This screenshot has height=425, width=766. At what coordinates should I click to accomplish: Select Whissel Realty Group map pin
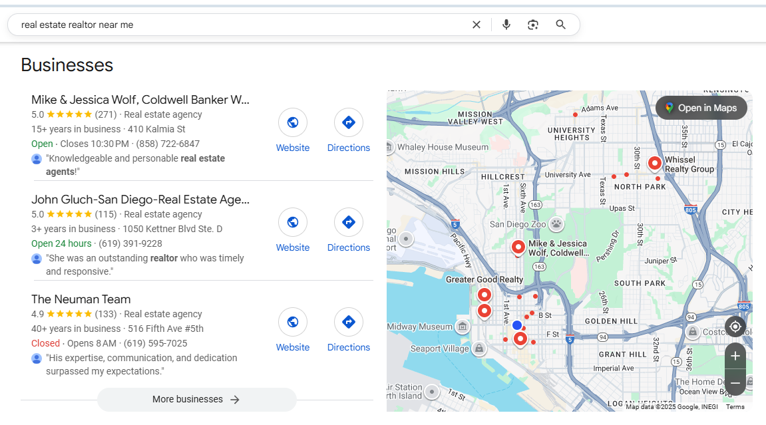tap(654, 162)
